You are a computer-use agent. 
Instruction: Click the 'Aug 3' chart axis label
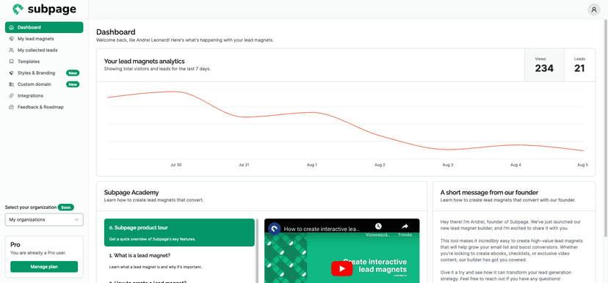[447, 165]
